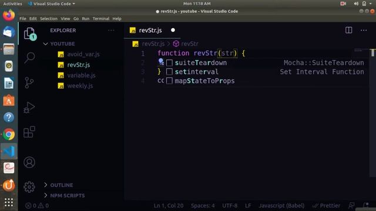Open Explorer views and more actions ellipsis

click(111, 30)
